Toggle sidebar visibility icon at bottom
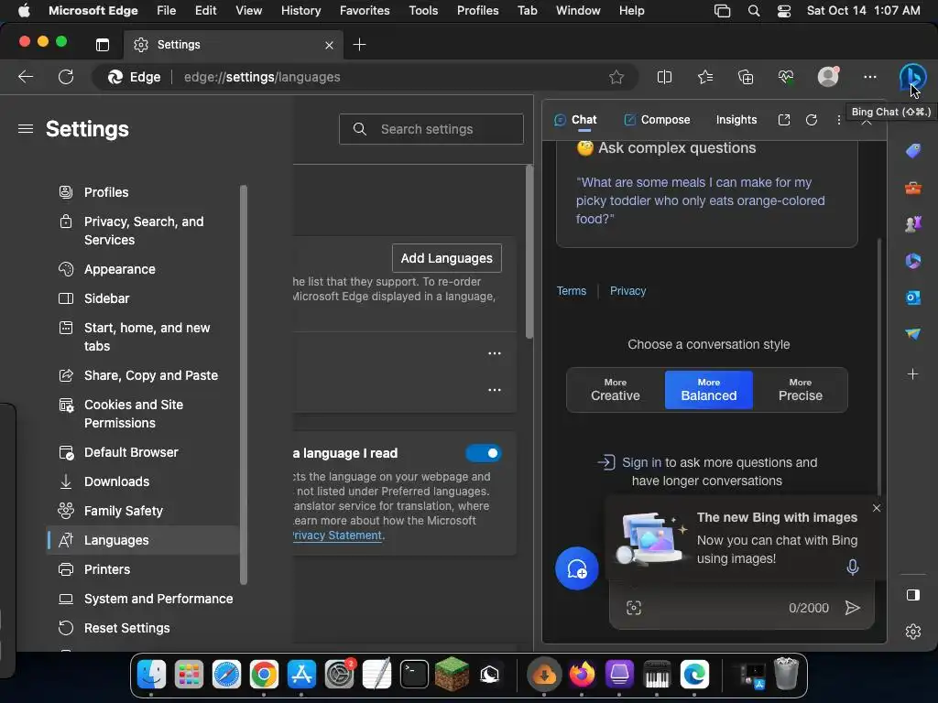This screenshot has height=703, width=938. click(x=913, y=595)
